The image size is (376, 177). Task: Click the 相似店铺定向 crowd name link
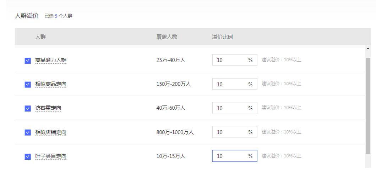point(51,132)
